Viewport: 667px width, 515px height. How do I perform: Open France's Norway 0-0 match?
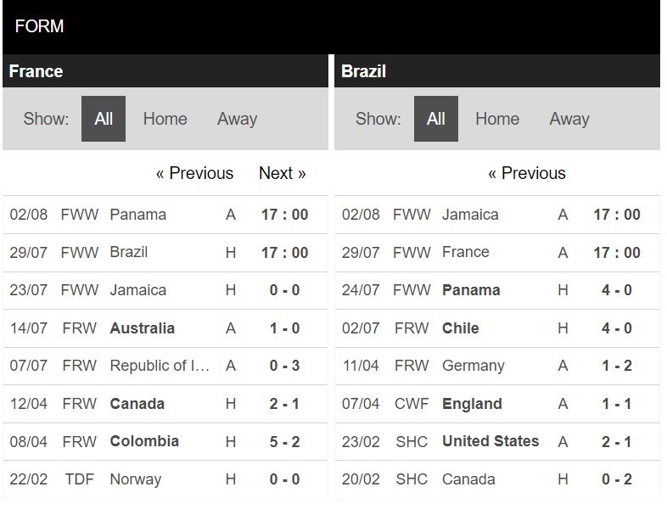tap(165, 479)
